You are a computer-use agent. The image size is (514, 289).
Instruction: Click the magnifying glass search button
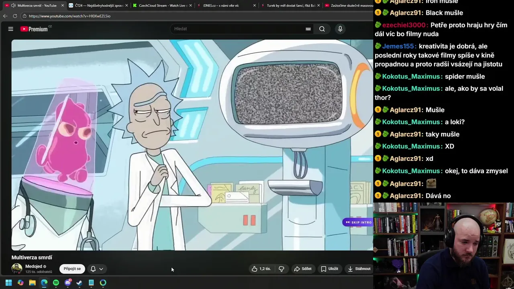click(x=322, y=29)
